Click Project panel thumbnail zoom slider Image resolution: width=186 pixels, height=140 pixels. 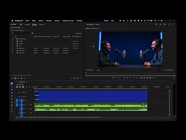28,78
